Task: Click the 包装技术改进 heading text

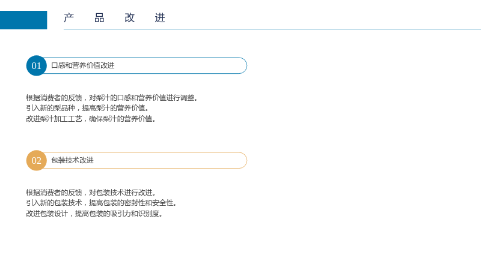Action: [72, 160]
